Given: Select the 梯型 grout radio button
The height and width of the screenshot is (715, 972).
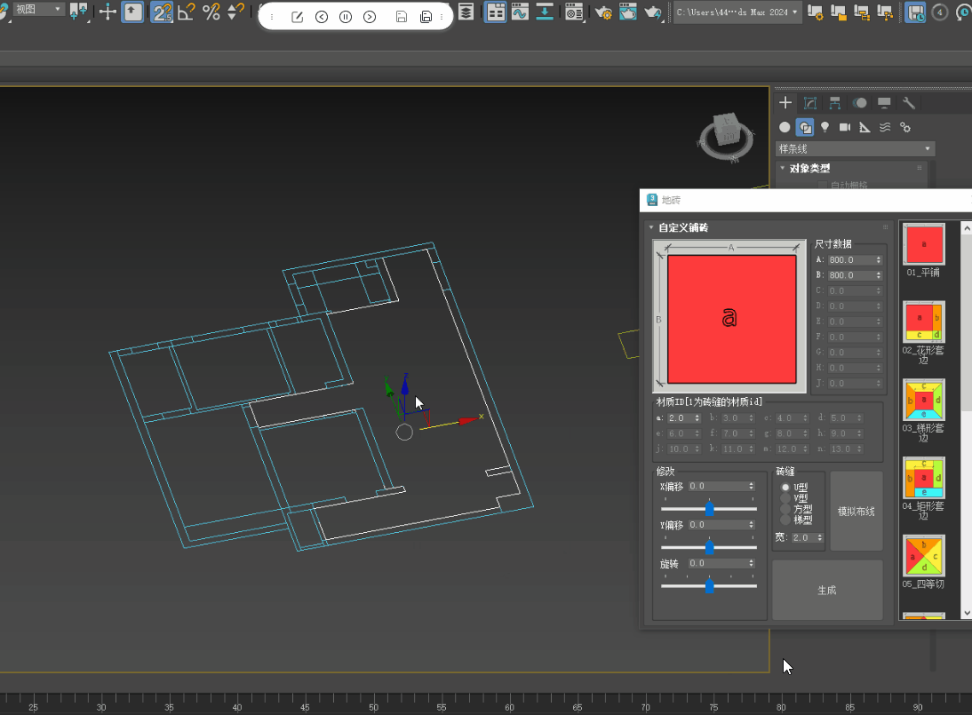Looking at the screenshot, I should point(785,520).
